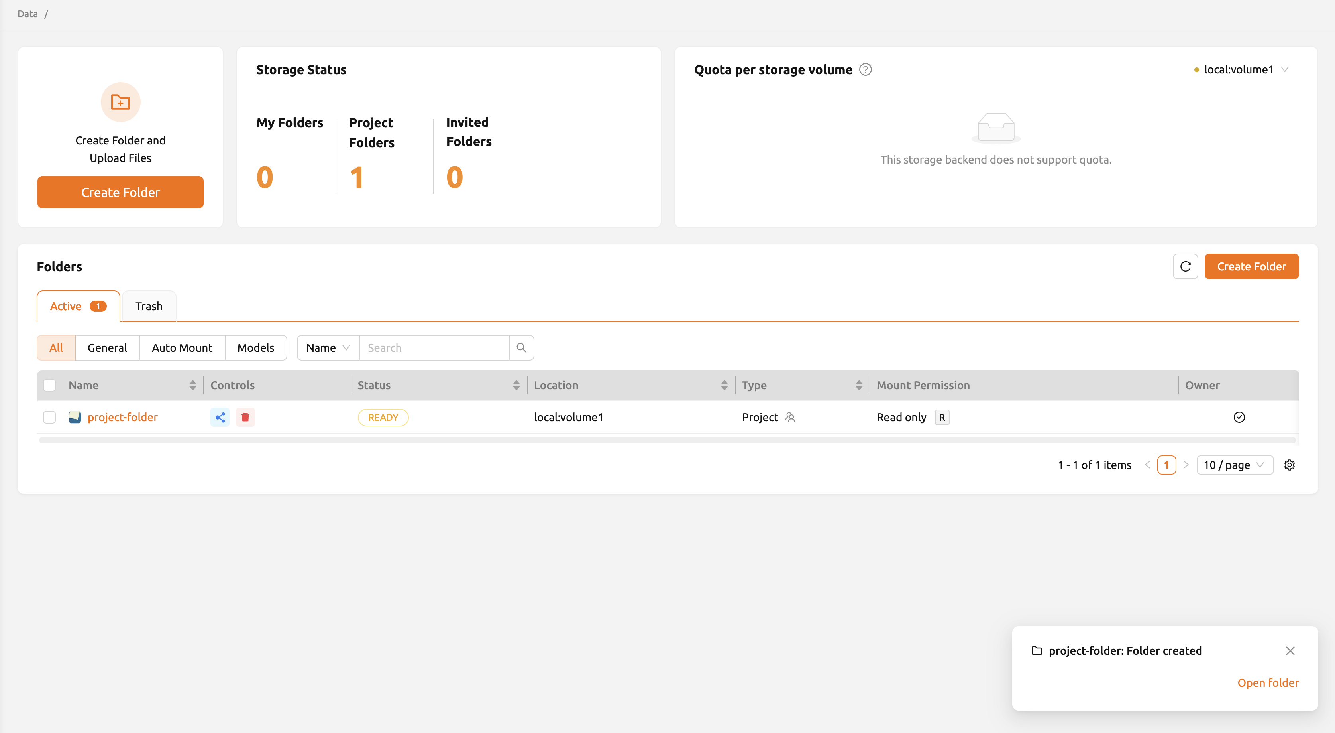Screen dimensions: 1335x733
Task: Click the Invited Folders count 0
Action: click(x=455, y=177)
